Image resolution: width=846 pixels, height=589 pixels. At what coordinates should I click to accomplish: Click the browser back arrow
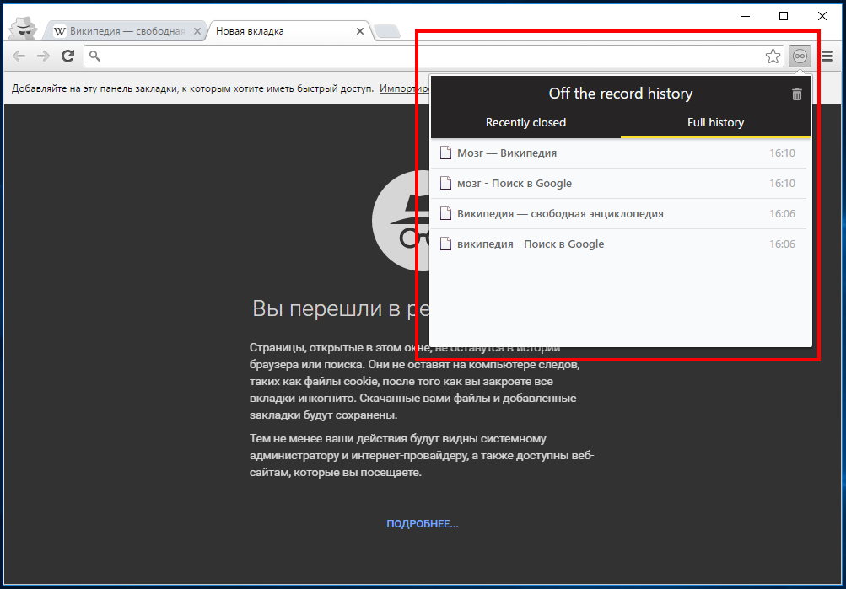pyautogui.click(x=19, y=56)
